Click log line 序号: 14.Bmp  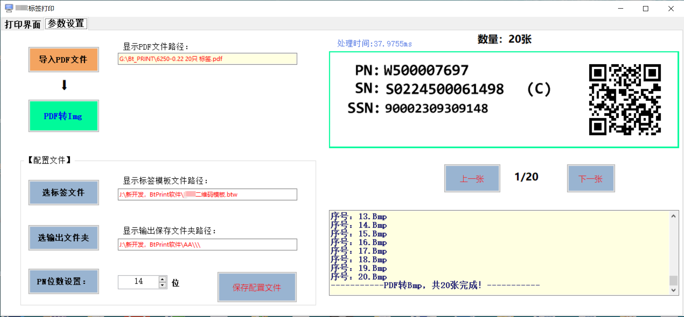click(x=359, y=225)
